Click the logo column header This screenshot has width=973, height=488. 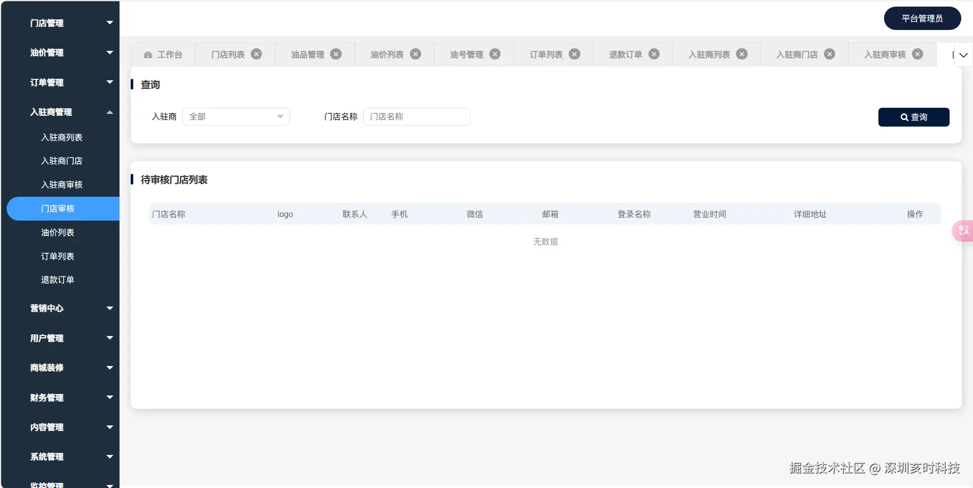(x=285, y=214)
